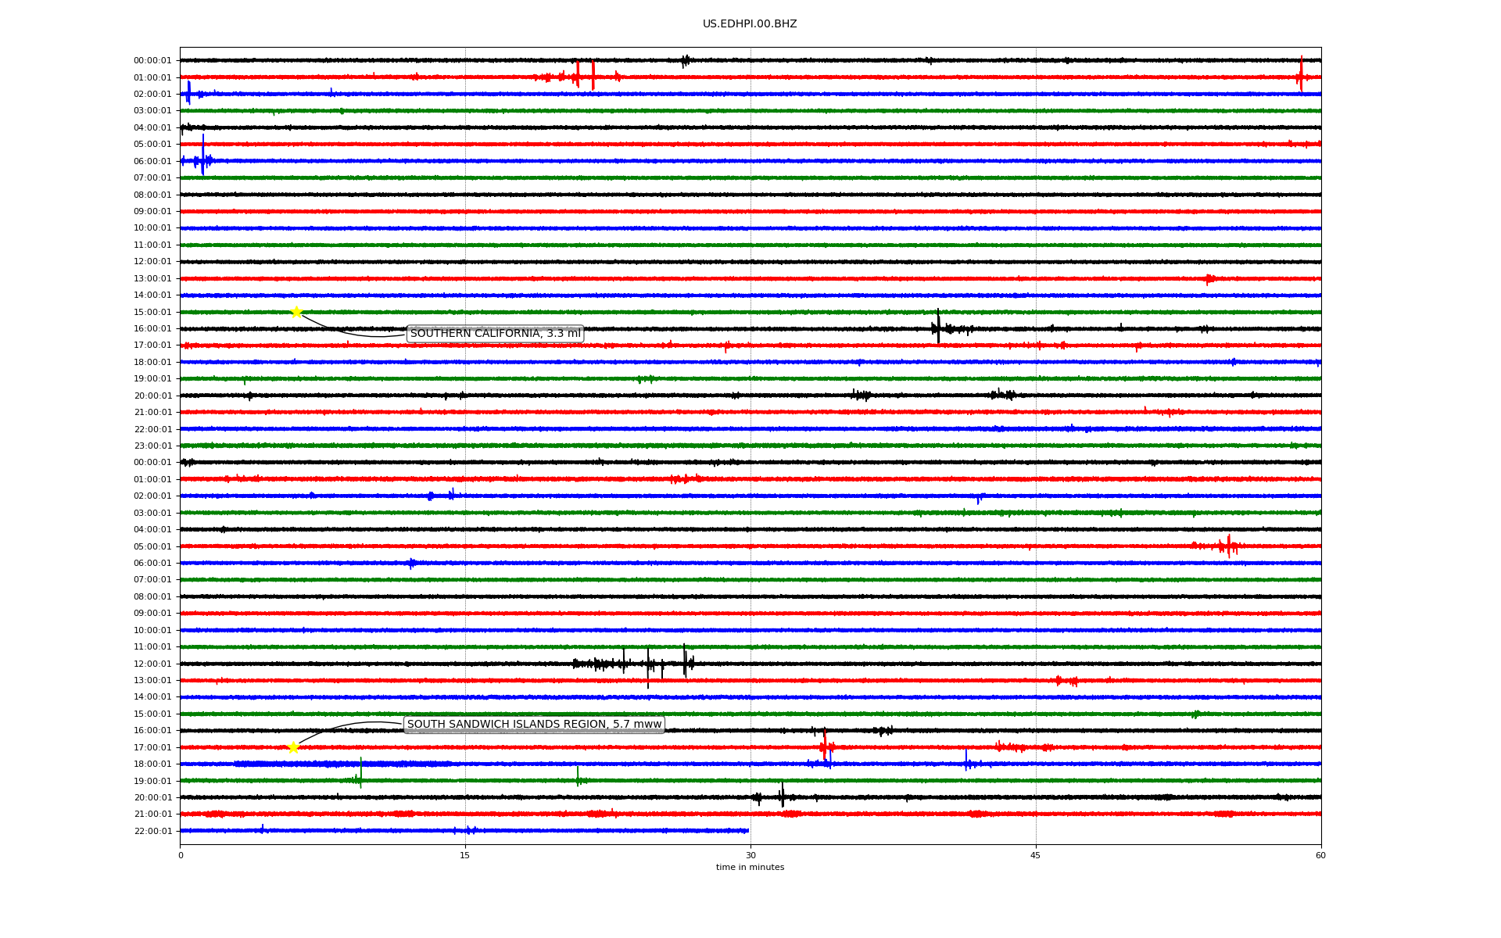Click the yellow star on the 17:00:01 red trace
The width and height of the screenshot is (1501, 938).
pos(293,747)
